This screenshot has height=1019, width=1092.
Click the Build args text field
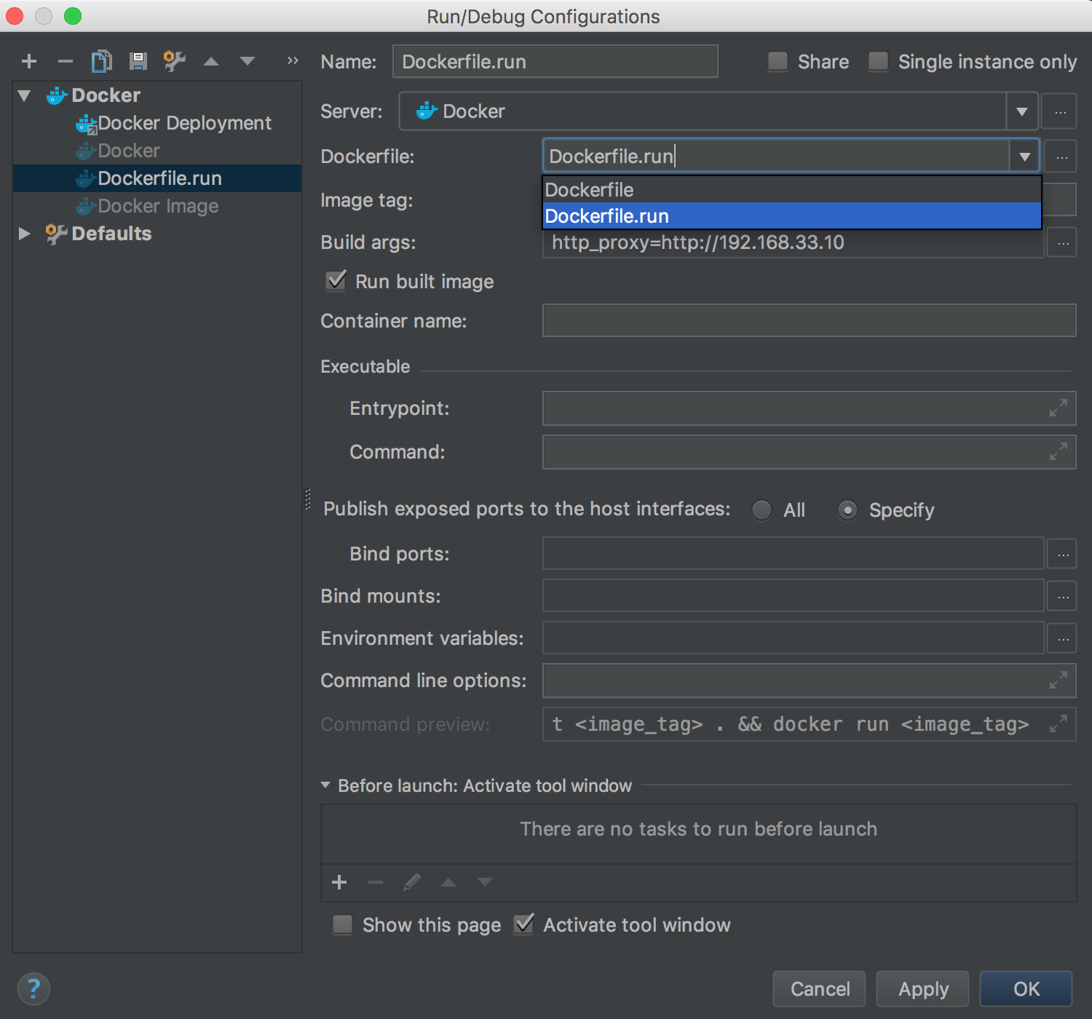pyautogui.click(x=794, y=243)
